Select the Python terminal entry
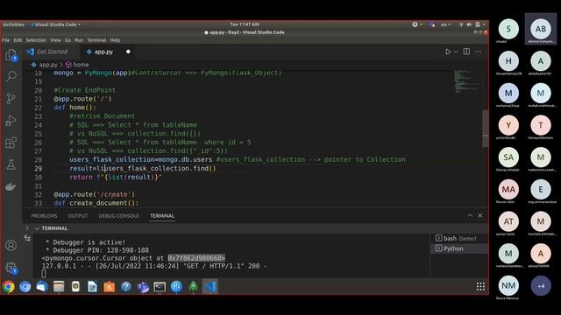The height and width of the screenshot is (315, 561). click(x=459, y=248)
